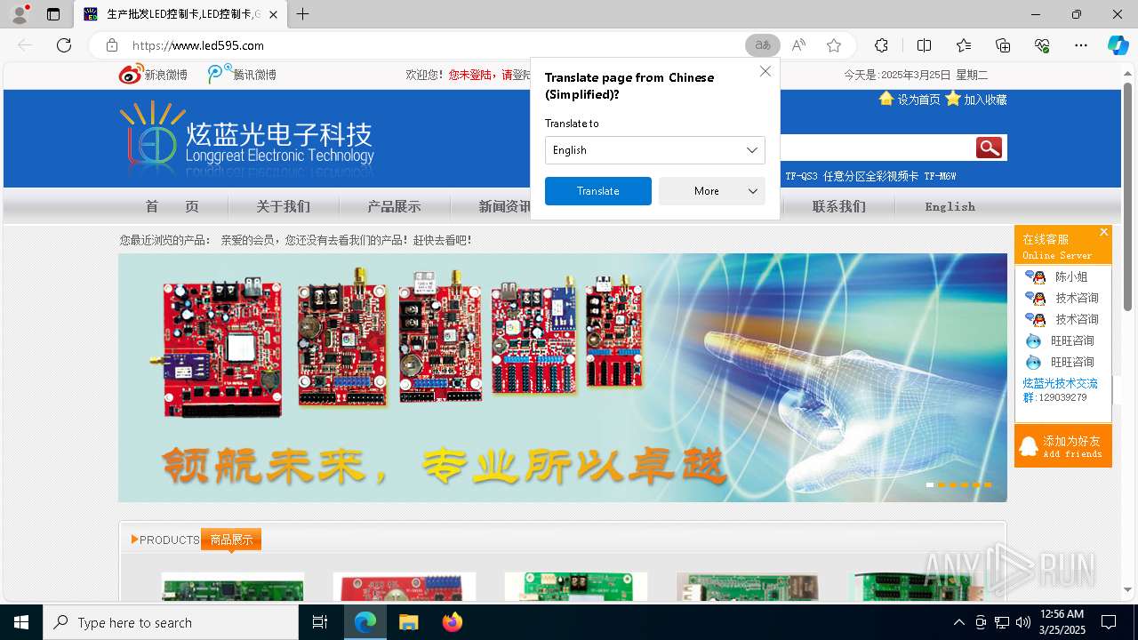This screenshot has width=1138, height=640.
Task: Open the Windows Start menu
Action: coord(21,622)
